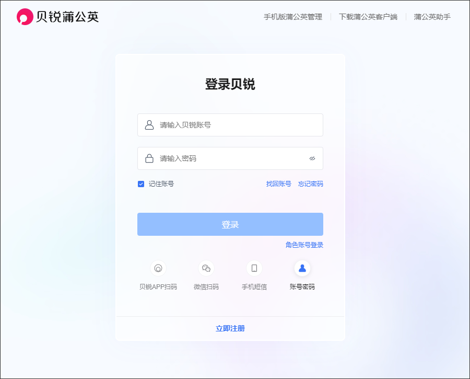Viewport: 470px width, 379px height.
Task: Open the 找回账号 link
Action: click(278, 183)
